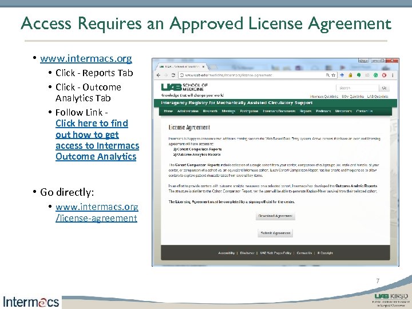Click the grey extension icon in Chrome toolbar
The height and width of the screenshot is (309, 412).
(367, 75)
